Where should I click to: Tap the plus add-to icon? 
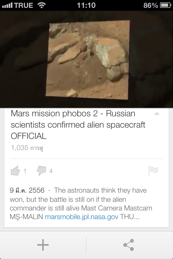coord(43,245)
